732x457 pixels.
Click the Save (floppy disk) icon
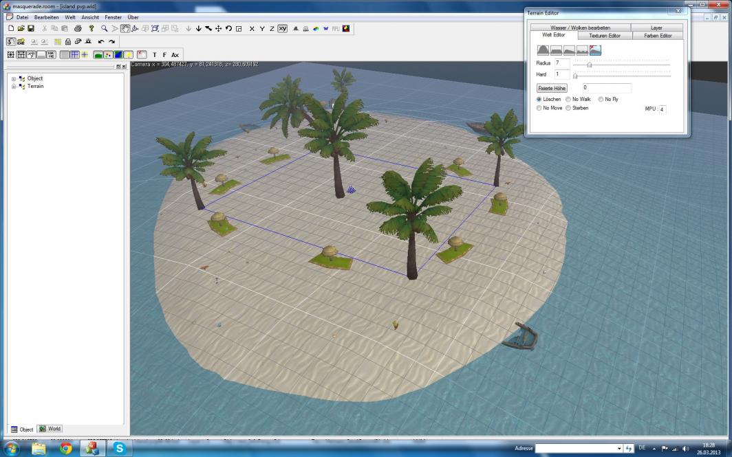pyautogui.click(x=31, y=29)
